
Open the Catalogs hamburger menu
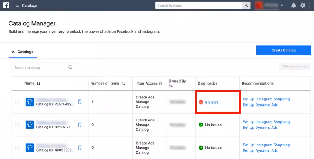[17, 5]
